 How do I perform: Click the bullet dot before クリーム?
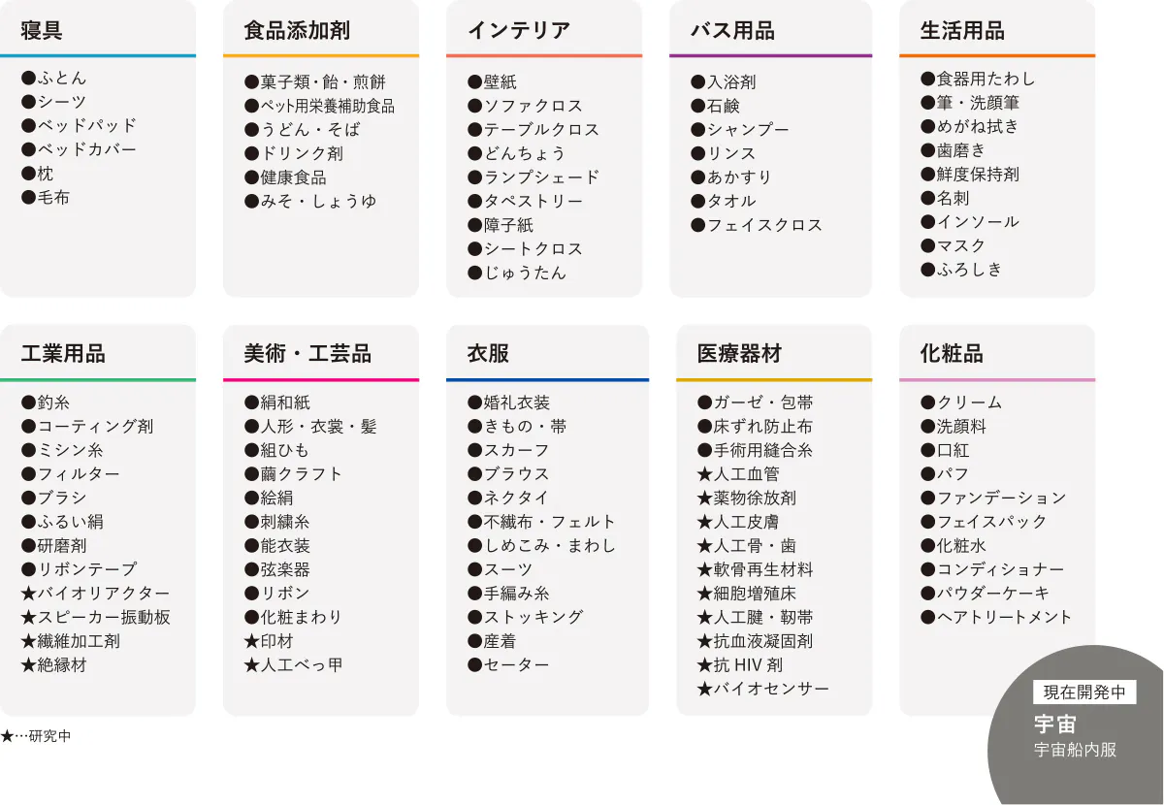click(927, 402)
